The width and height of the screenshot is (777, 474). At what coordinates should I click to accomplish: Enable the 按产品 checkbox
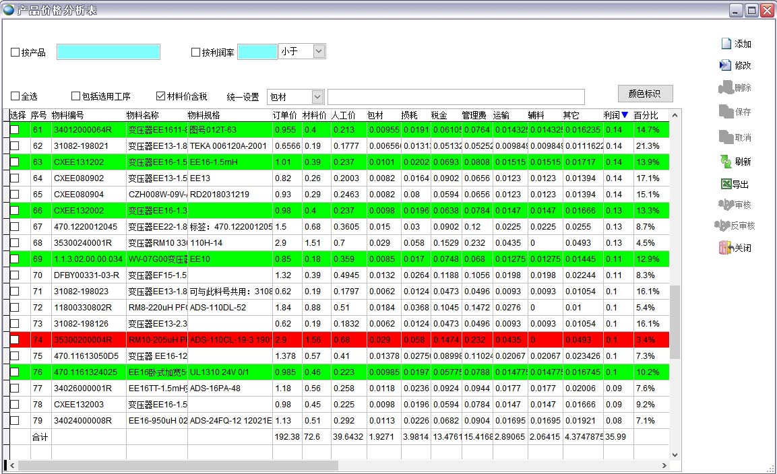(15, 53)
